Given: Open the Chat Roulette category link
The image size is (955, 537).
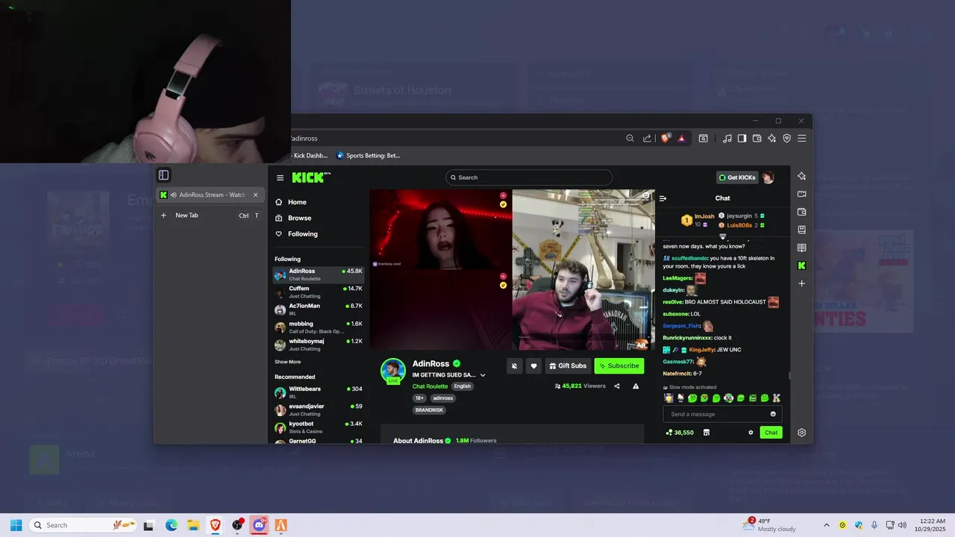Looking at the screenshot, I should coord(430,386).
